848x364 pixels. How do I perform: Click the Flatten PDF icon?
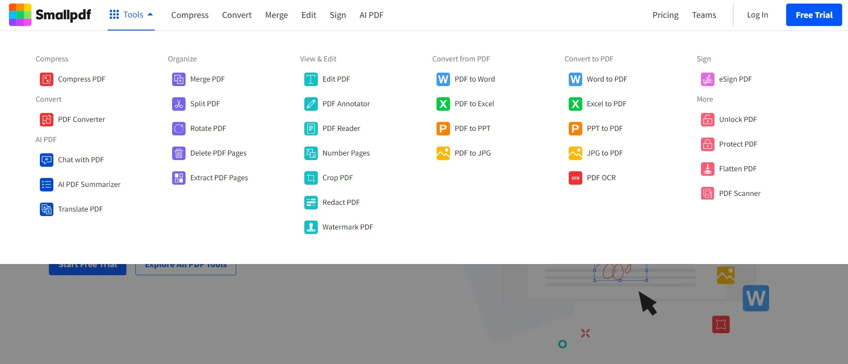click(x=708, y=169)
